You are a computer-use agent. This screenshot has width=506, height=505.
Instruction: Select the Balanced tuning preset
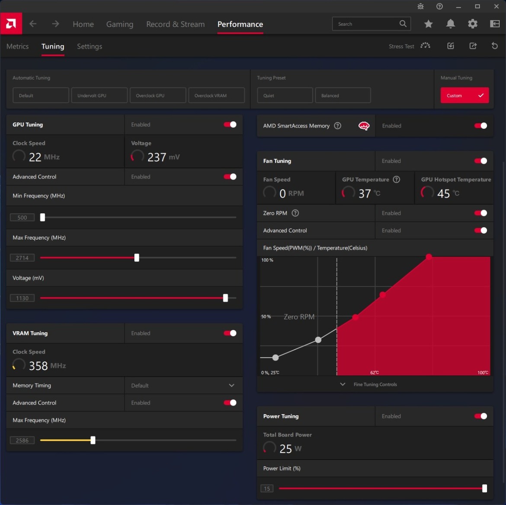tap(343, 95)
